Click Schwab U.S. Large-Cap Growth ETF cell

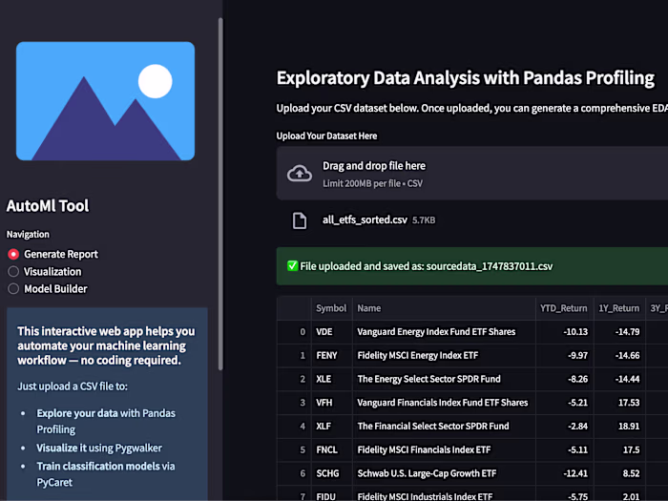(444, 473)
